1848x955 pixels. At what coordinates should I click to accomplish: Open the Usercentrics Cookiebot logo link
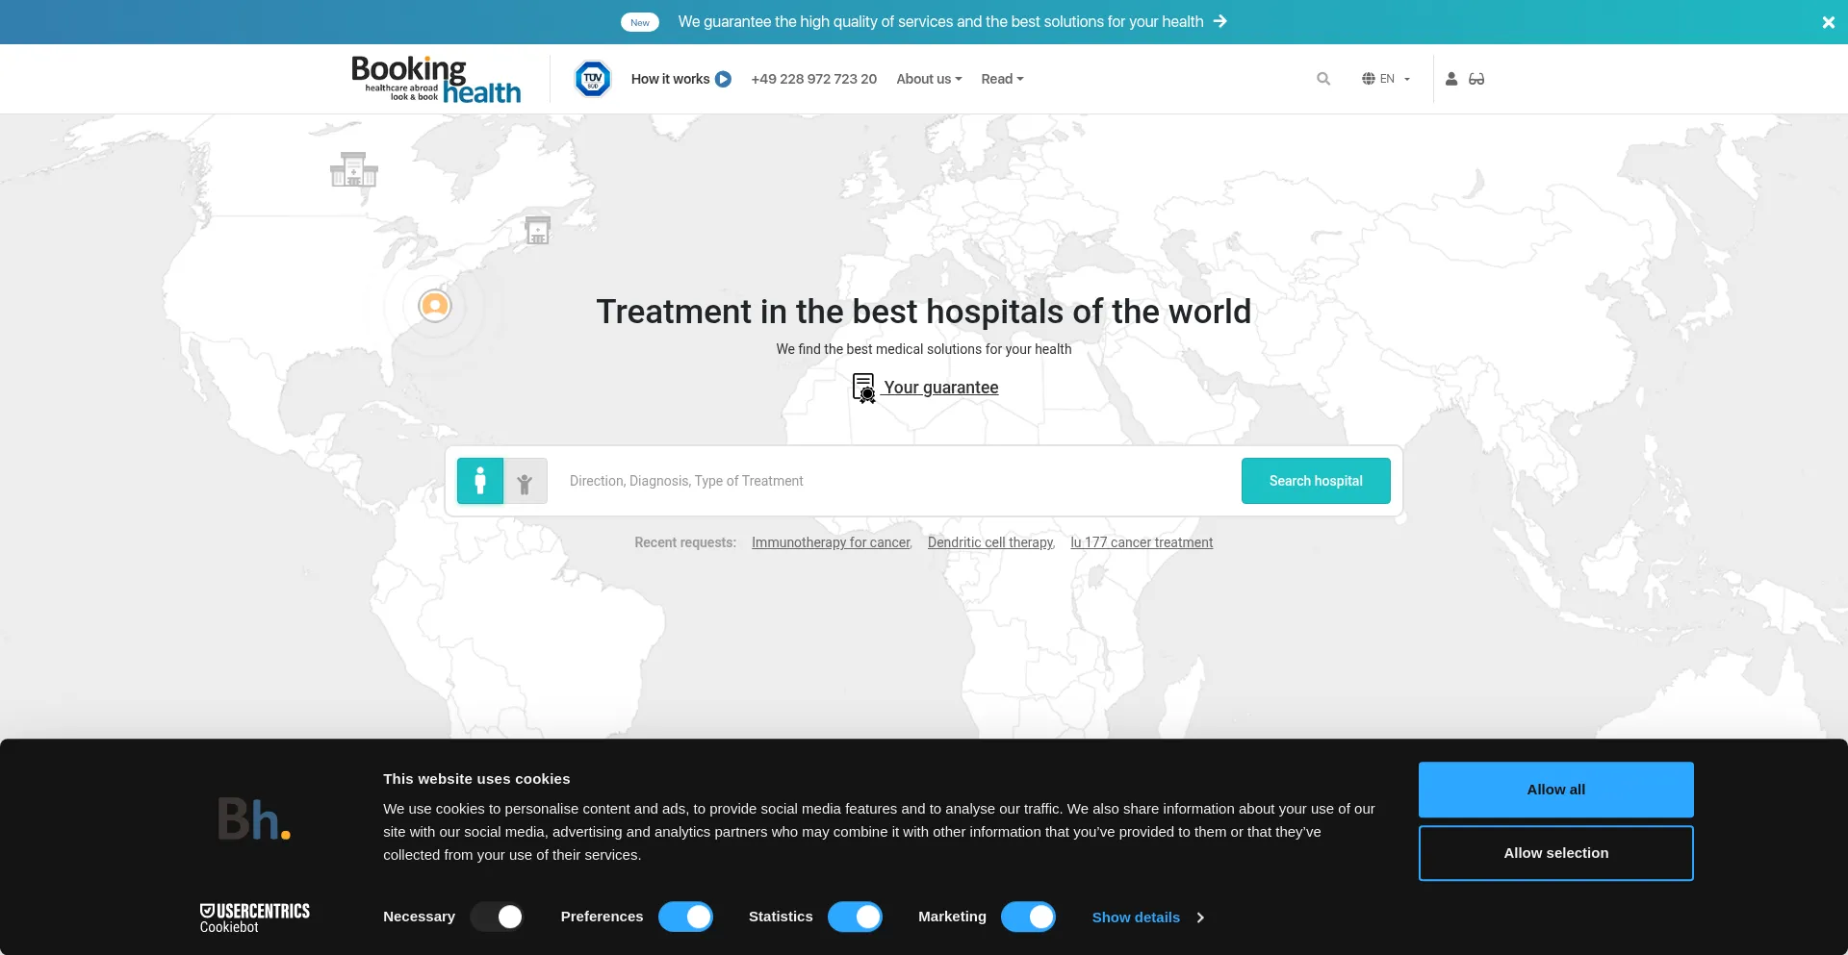[x=255, y=917]
